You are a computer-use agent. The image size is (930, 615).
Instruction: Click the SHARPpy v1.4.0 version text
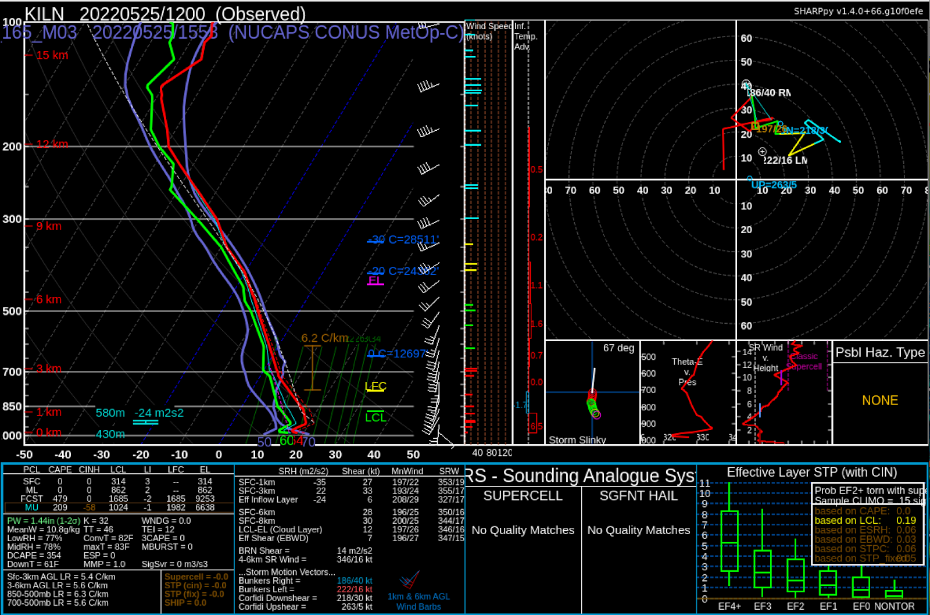tap(858, 10)
